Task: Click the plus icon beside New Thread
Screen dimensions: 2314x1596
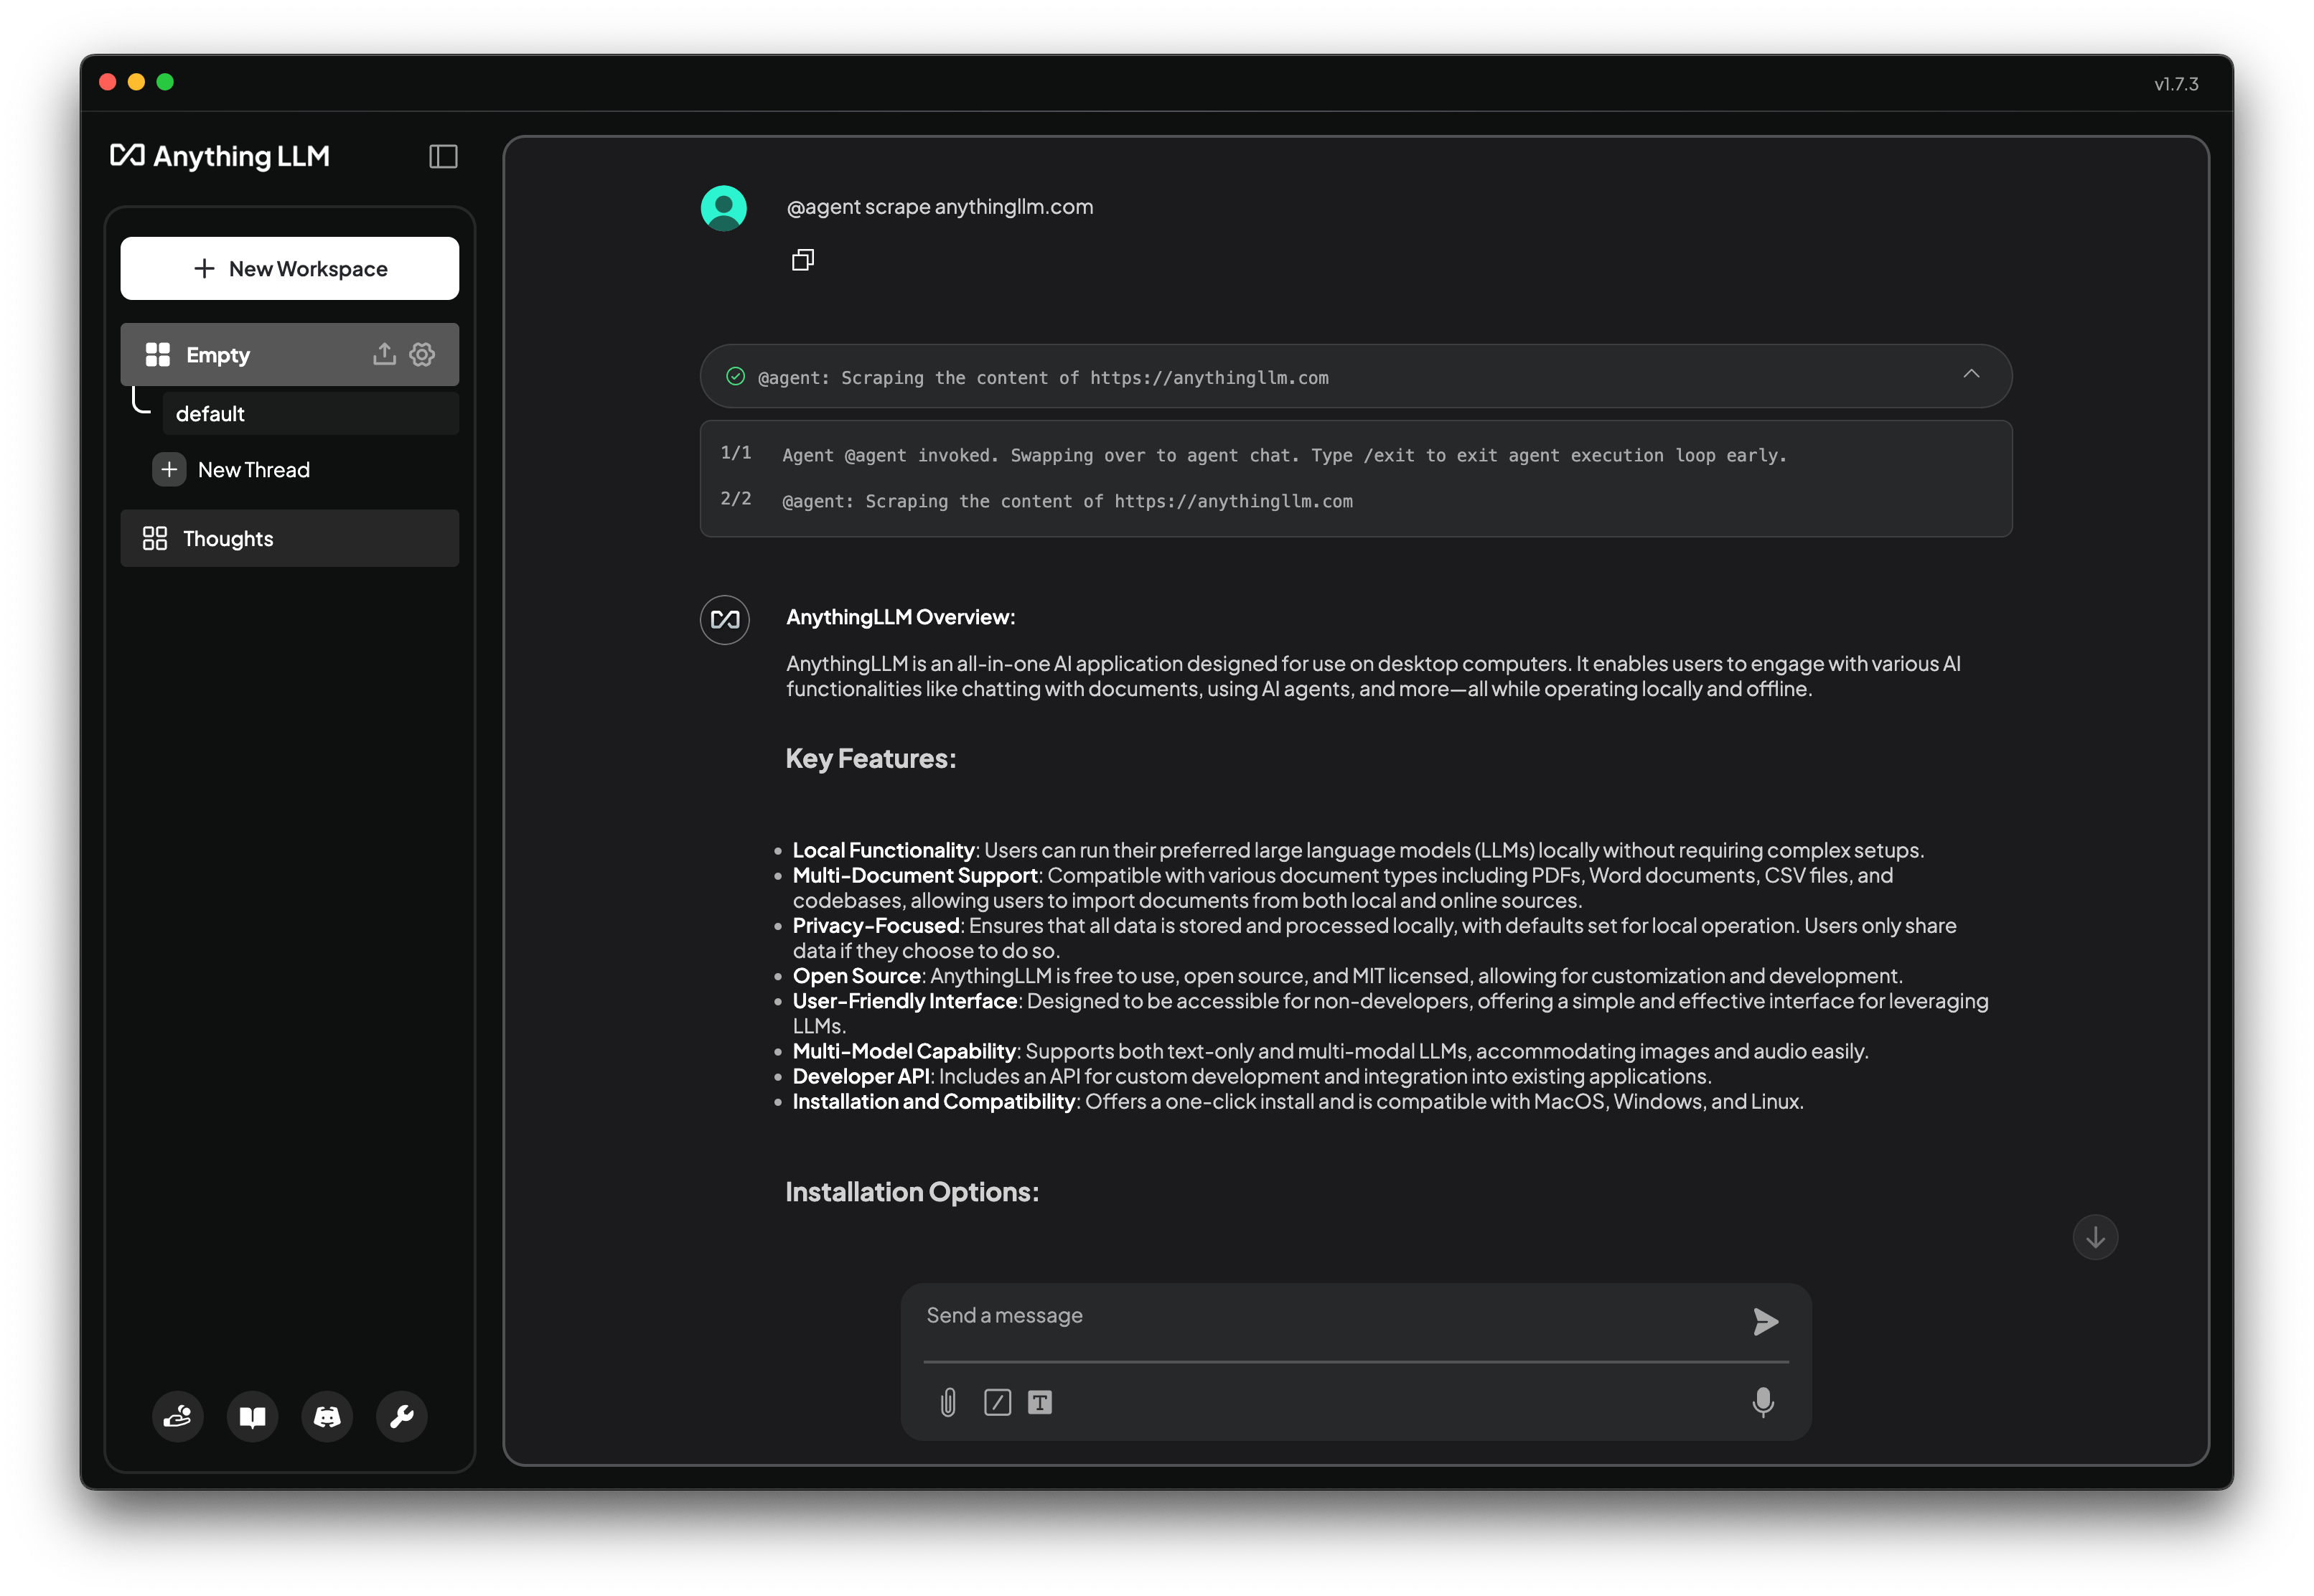Action: 169,470
